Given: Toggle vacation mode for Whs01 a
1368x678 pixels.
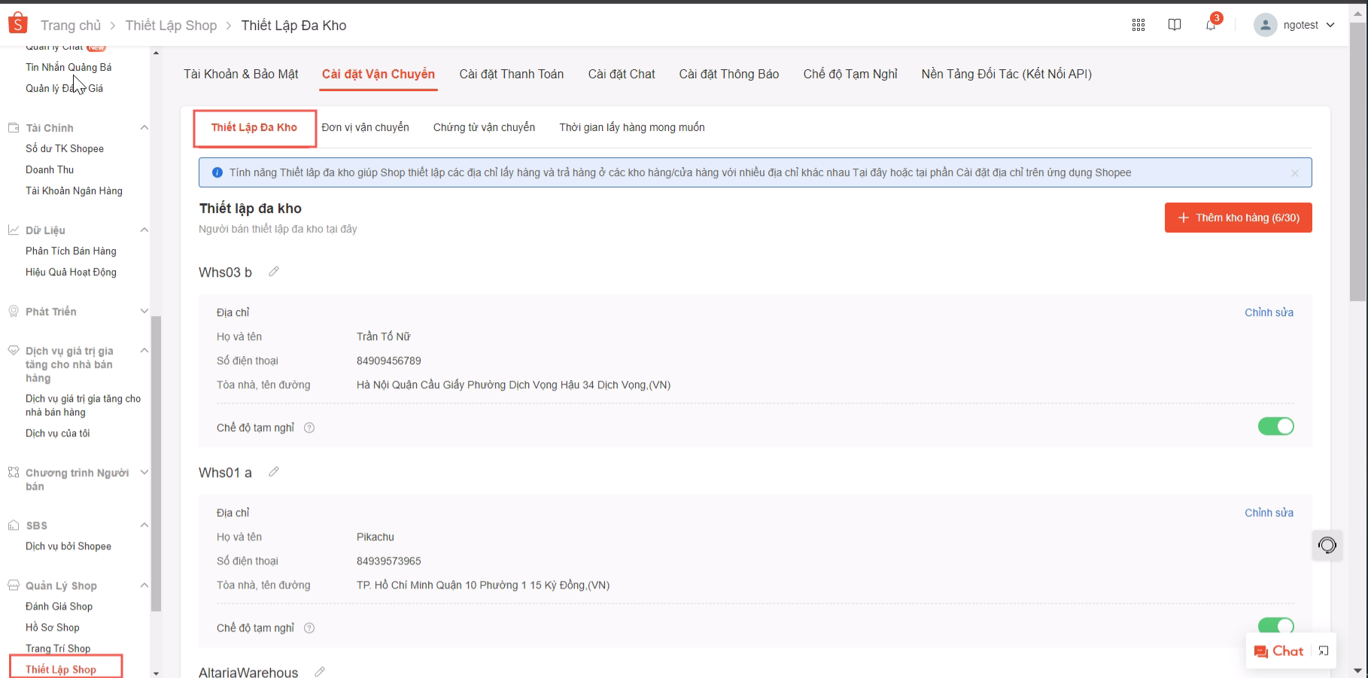Looking at the screenshot, I should point(1275,626).
